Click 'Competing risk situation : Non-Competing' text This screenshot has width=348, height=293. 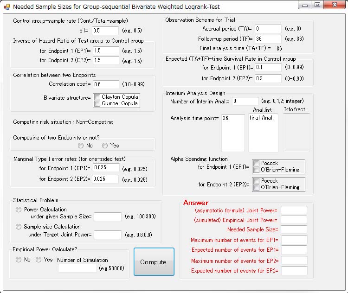[x=63, y=122]
